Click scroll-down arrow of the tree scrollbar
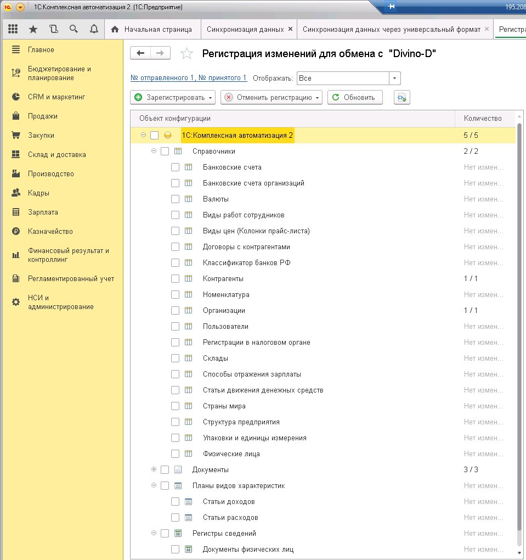The height and width of the screenshot is (560, 526). (x=519, y=554)
